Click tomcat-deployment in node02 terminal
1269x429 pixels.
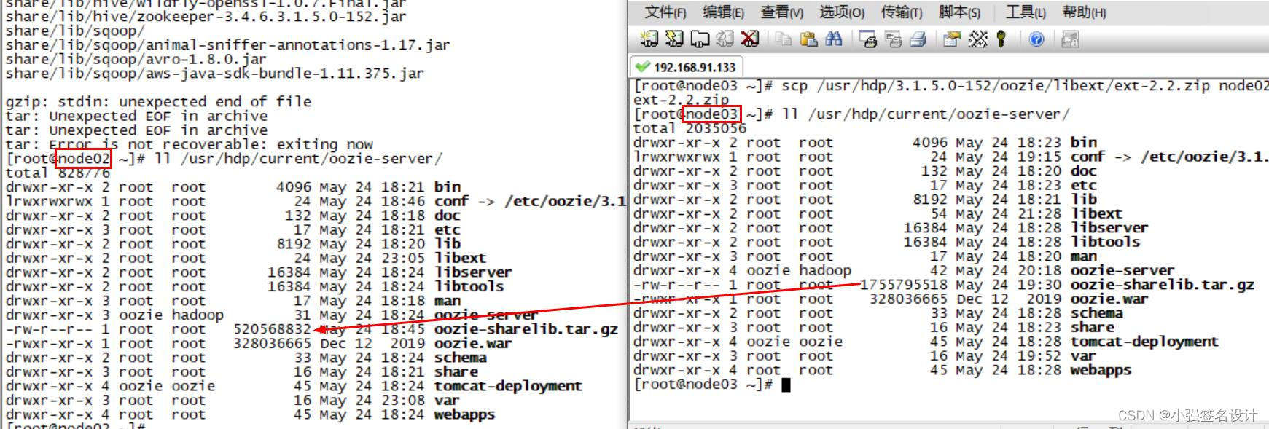(x=508, y=386)
